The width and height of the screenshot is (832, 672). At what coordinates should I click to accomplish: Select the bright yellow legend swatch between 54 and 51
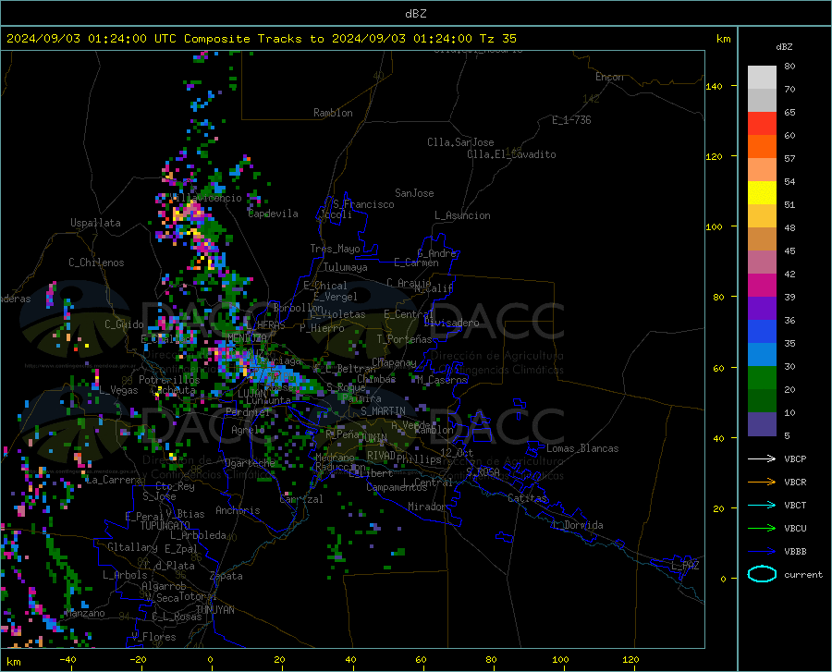(762, 193)
